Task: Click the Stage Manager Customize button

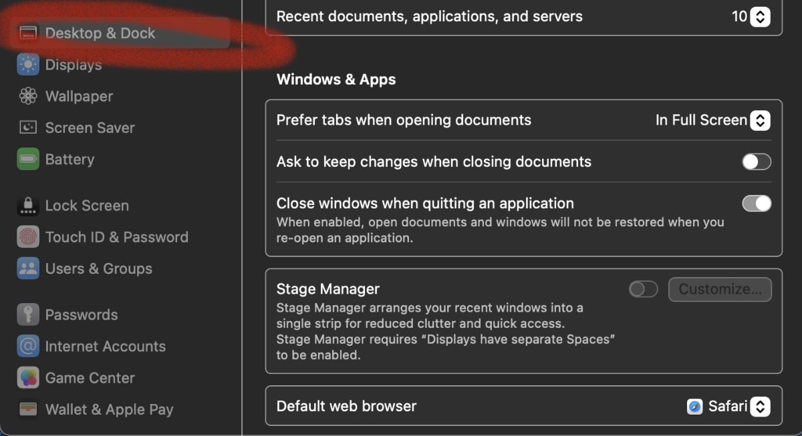Action: 720,289
